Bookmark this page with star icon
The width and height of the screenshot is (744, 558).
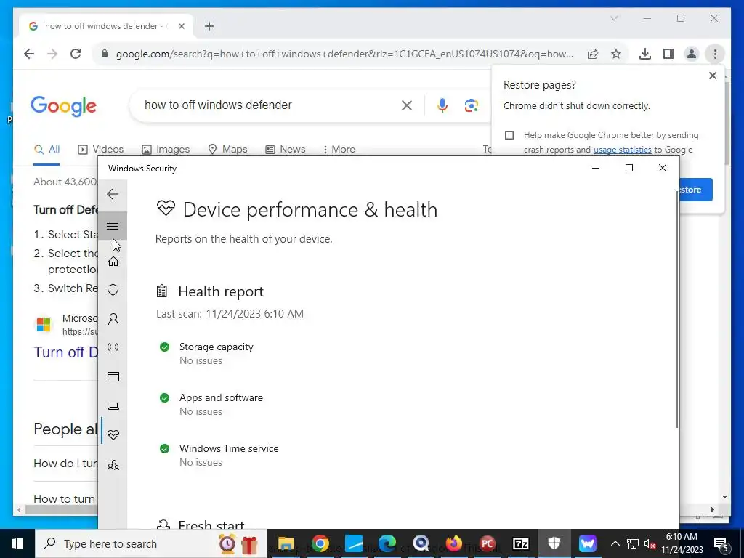616,54
